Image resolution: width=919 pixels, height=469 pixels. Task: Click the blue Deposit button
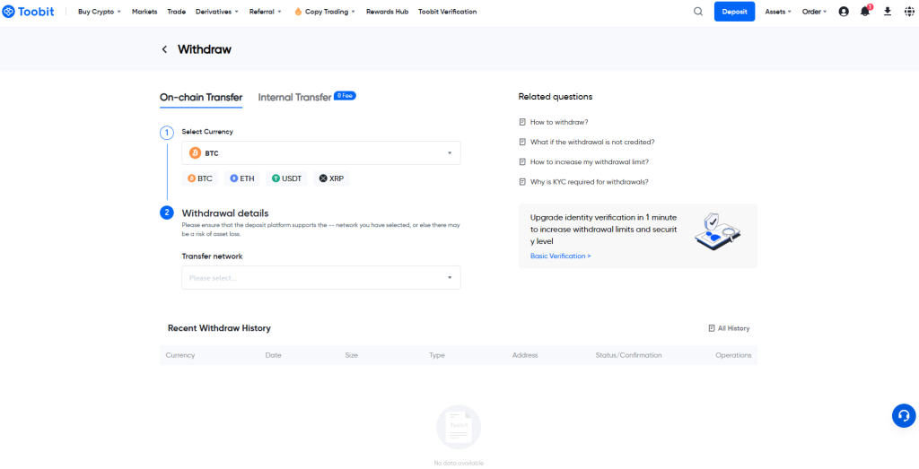click(x=734, y=12)
